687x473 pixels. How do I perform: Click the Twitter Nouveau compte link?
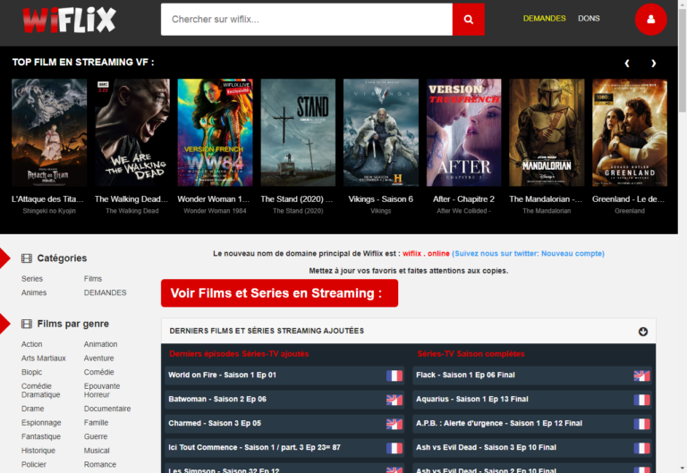[528, 254]
